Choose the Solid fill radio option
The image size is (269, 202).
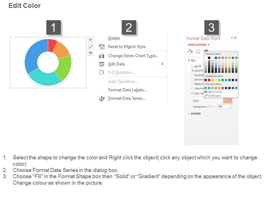pos(193,71)
